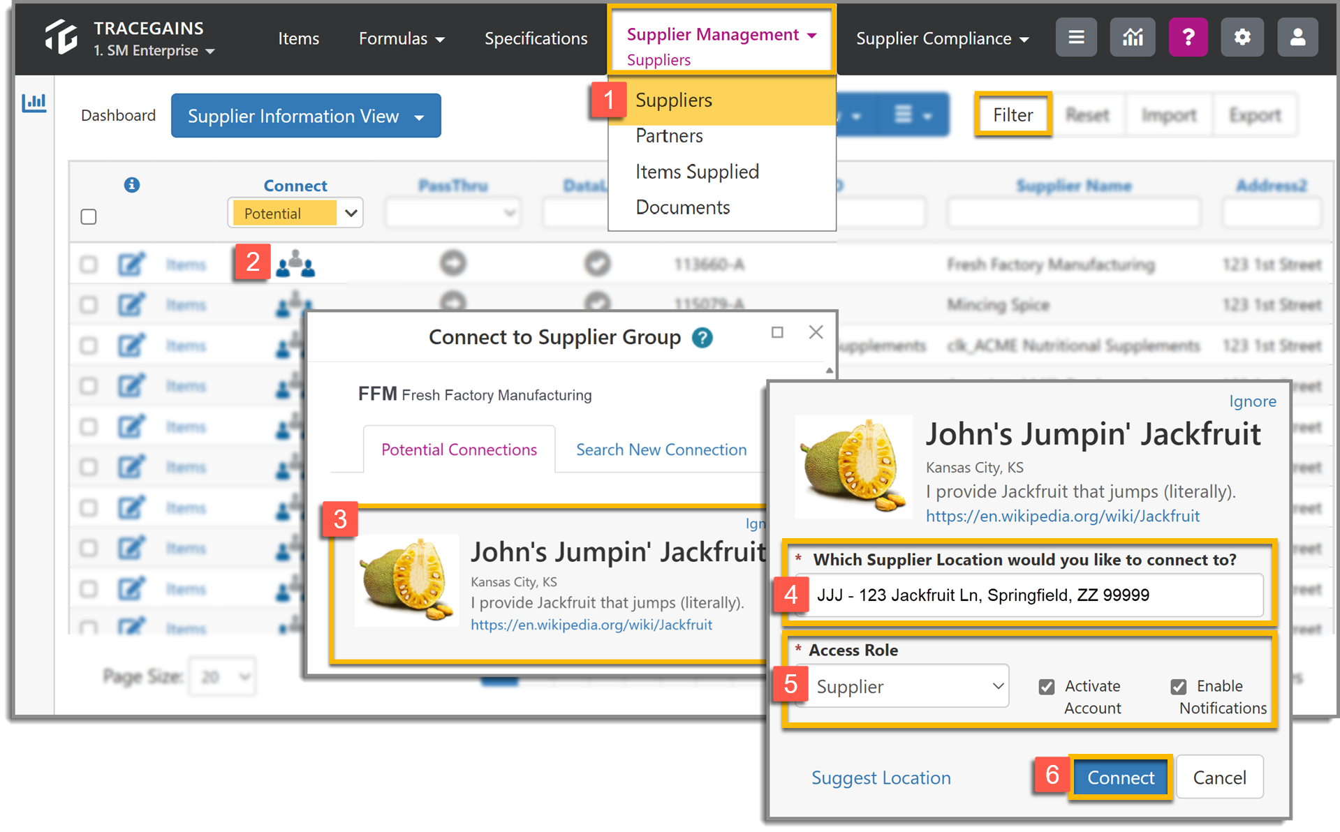Screen dimensions: 1340x832
Task: Open the Supplier Information View dropdown
Action: click(x=306, y=116)
